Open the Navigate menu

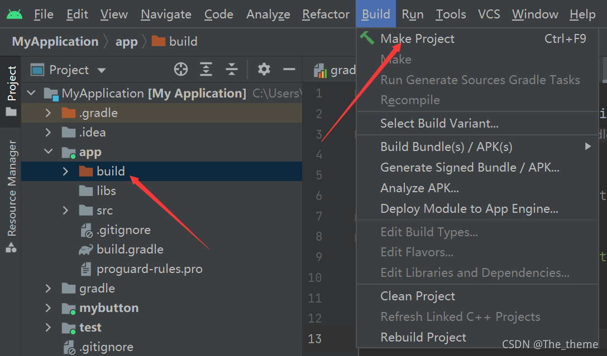pos(166,14)
